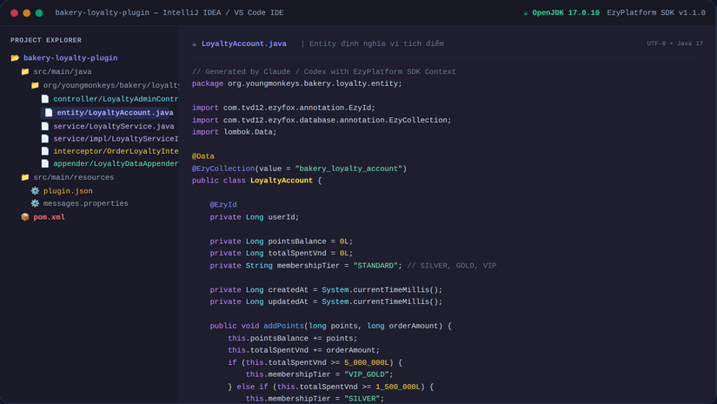Click the LoyaltyAccount class name in declaration
The image size is (717, 404).
click(282, 181)
